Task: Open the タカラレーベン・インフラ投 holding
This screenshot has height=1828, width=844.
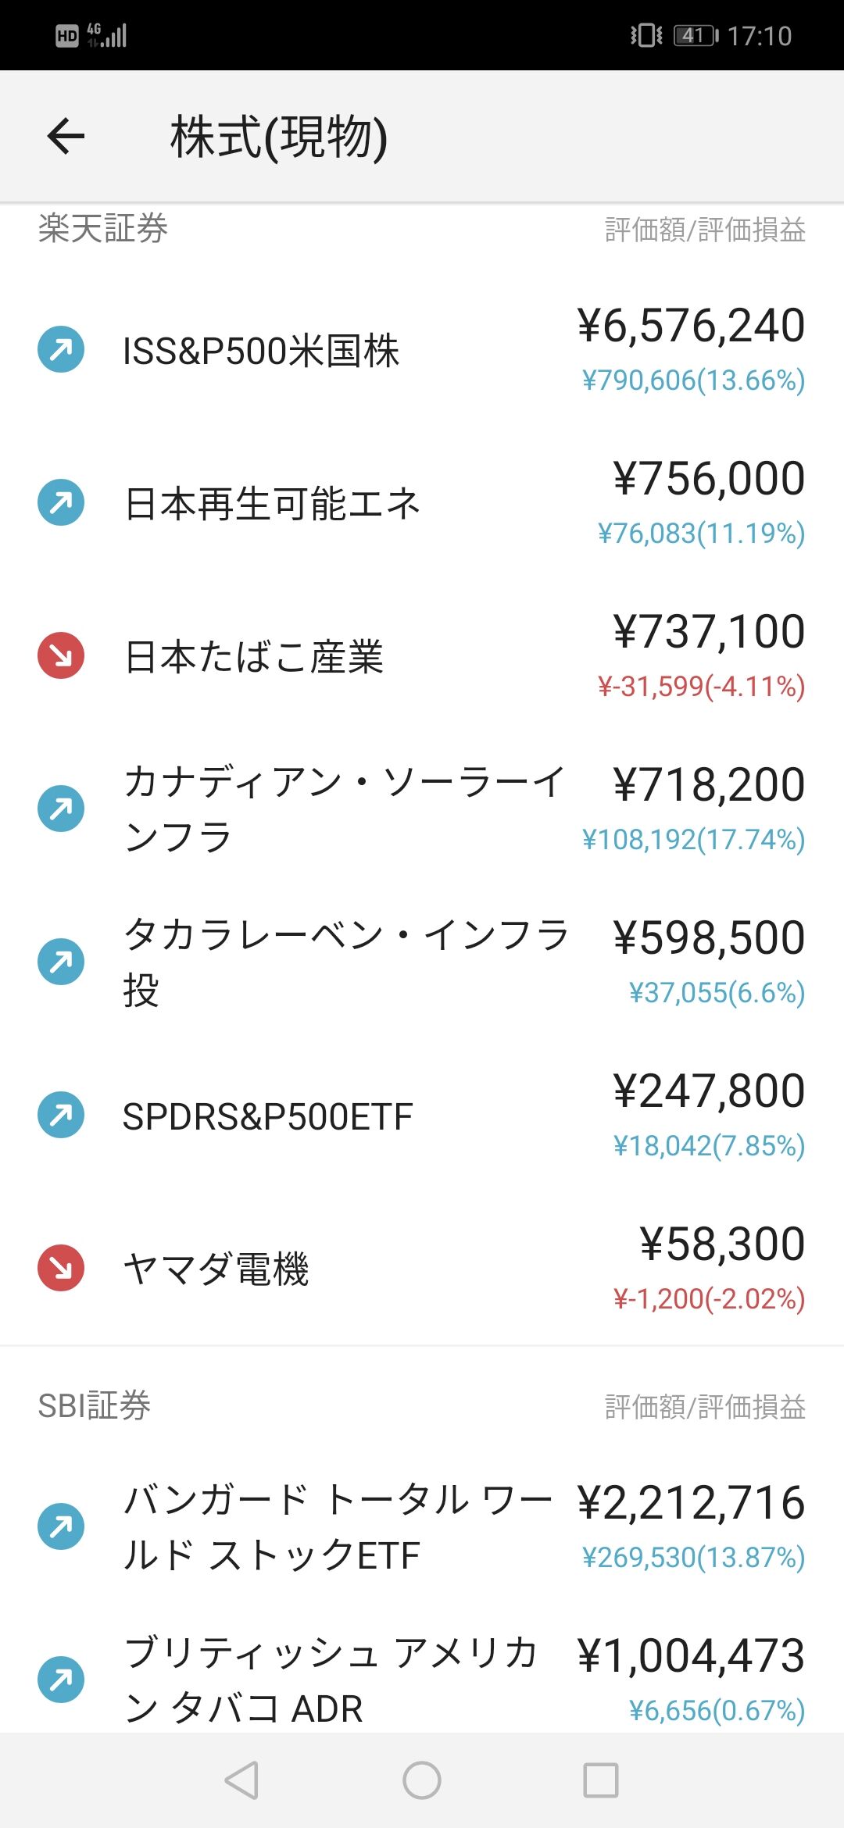Action: point(345,962)
